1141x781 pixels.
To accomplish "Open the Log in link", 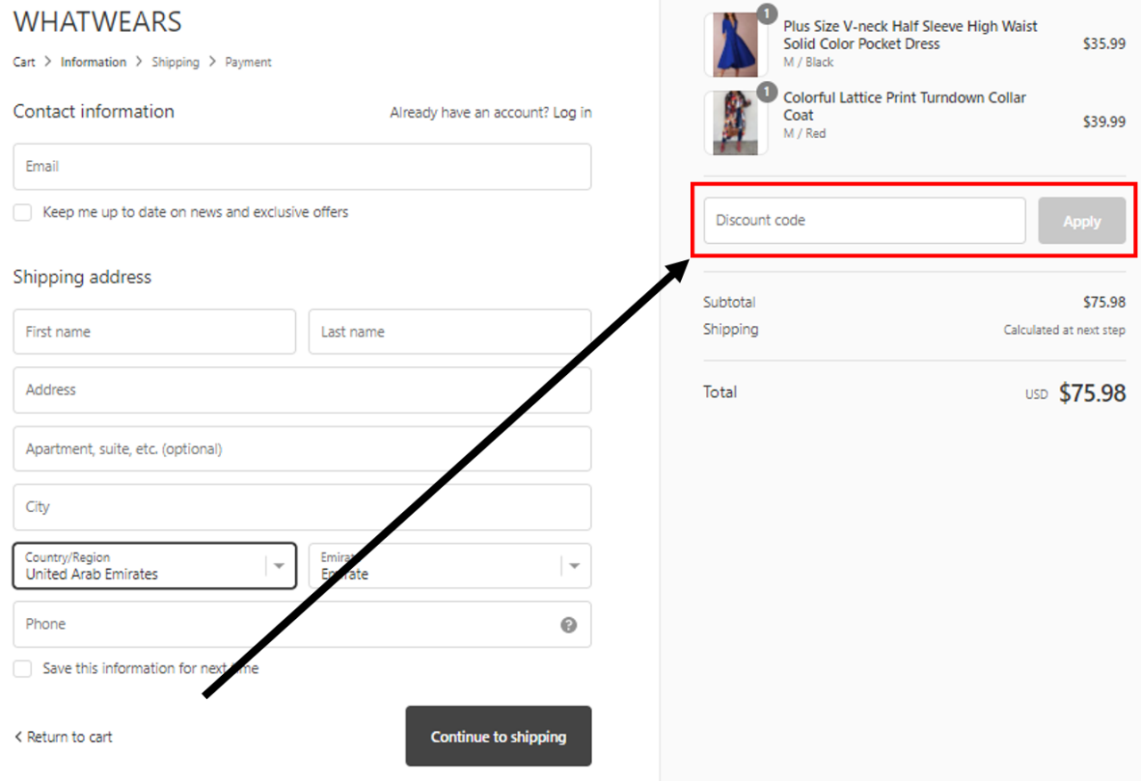I will click(572, 113).
